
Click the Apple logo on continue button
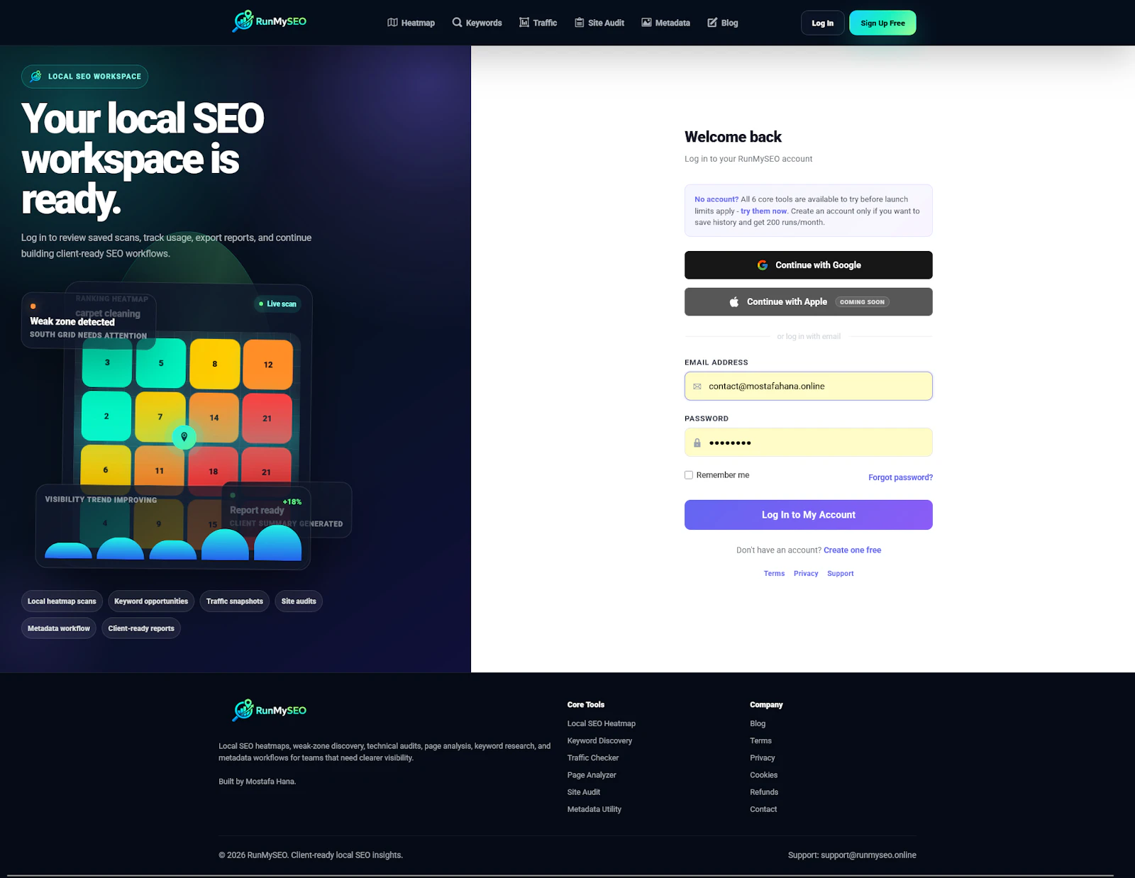734,301
